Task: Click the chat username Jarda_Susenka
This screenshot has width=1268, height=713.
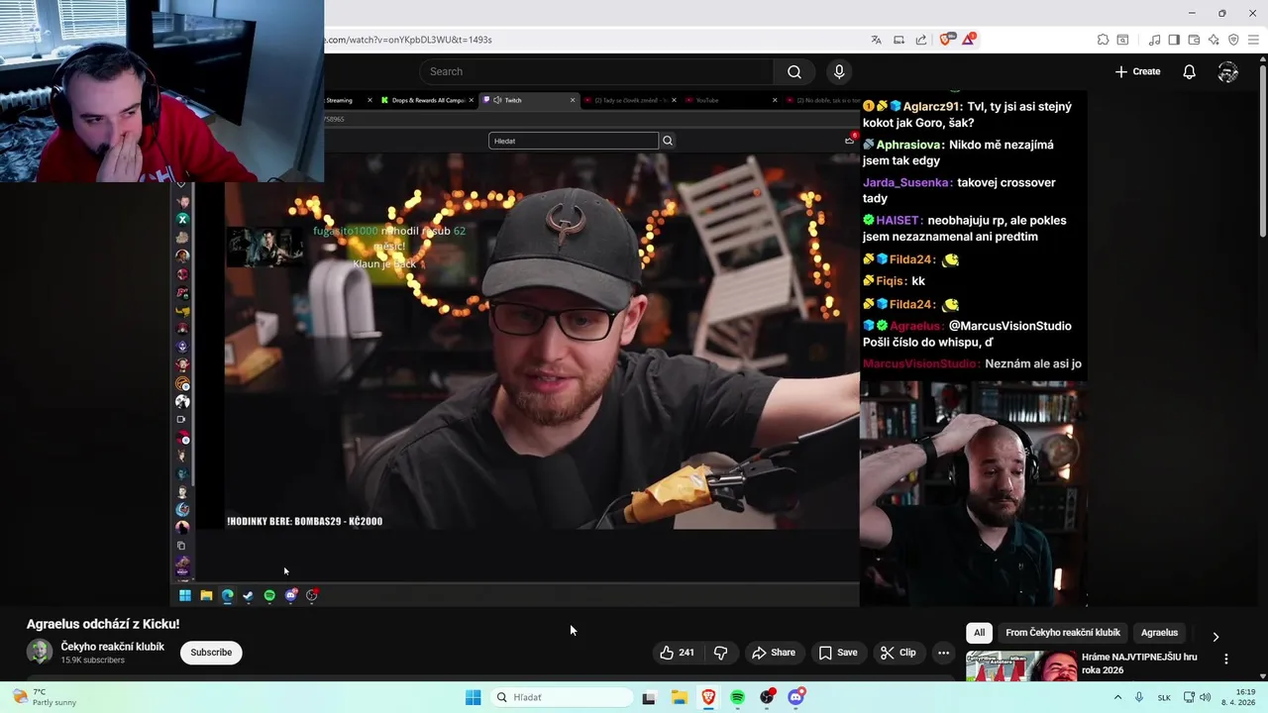Action: tap(907, 182)
